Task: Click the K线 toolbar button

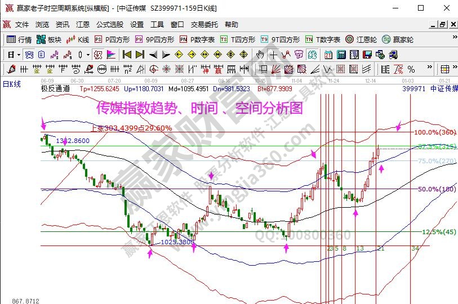Action: click(x=77, y=39)
